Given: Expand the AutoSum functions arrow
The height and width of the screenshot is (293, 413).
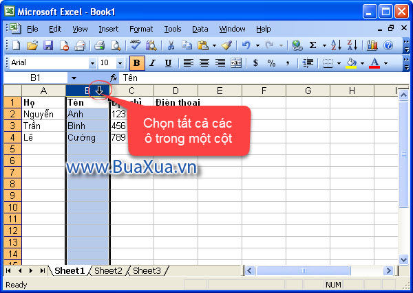Looking at the screenshot, I should point(324,46).
